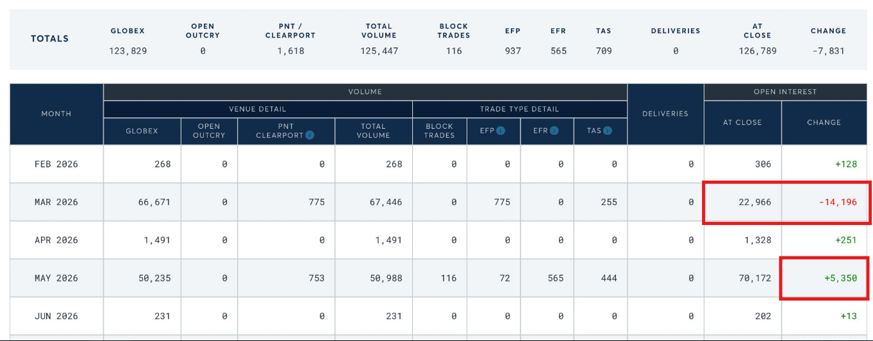The image size is (873, 341).
Task: Click the TAS column info icon
Action: click(606, 131)
